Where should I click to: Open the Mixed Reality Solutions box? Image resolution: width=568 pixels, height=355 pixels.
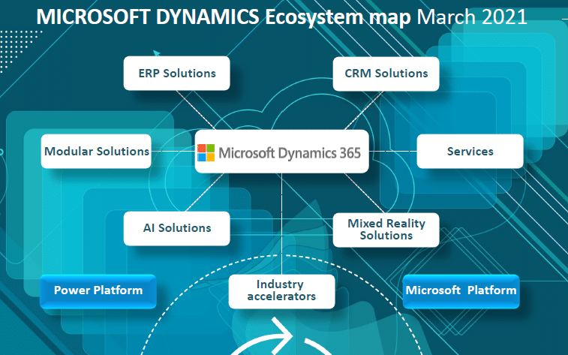386,230
